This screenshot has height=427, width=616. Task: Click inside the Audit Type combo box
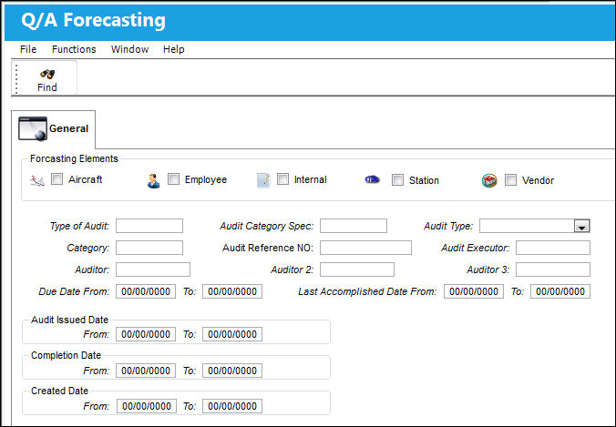click(527, 226)
